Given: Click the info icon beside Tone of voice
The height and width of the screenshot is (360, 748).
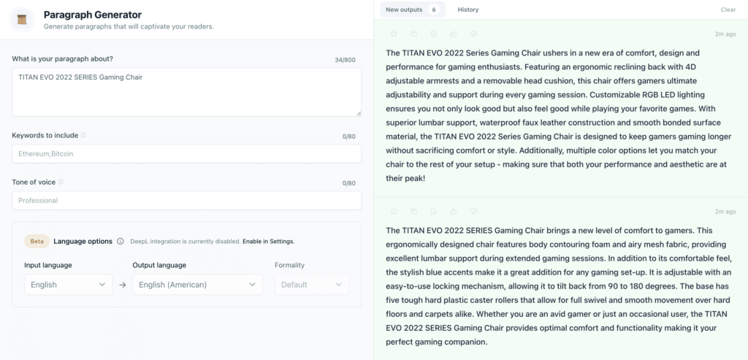Looking at the screenshot, I should 61,182.
